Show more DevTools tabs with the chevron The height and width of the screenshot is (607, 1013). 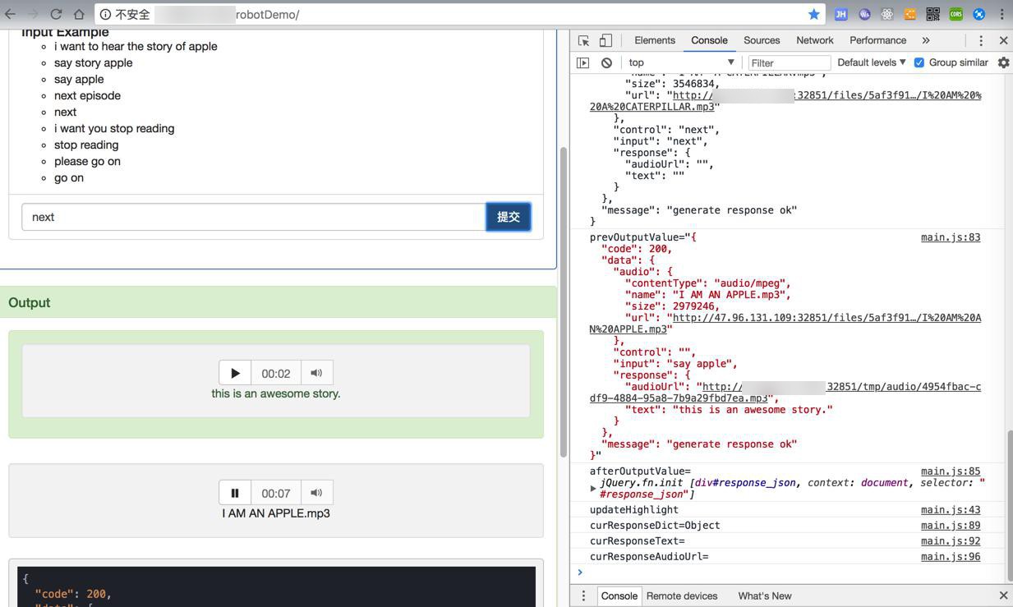[x=926, y=40]
